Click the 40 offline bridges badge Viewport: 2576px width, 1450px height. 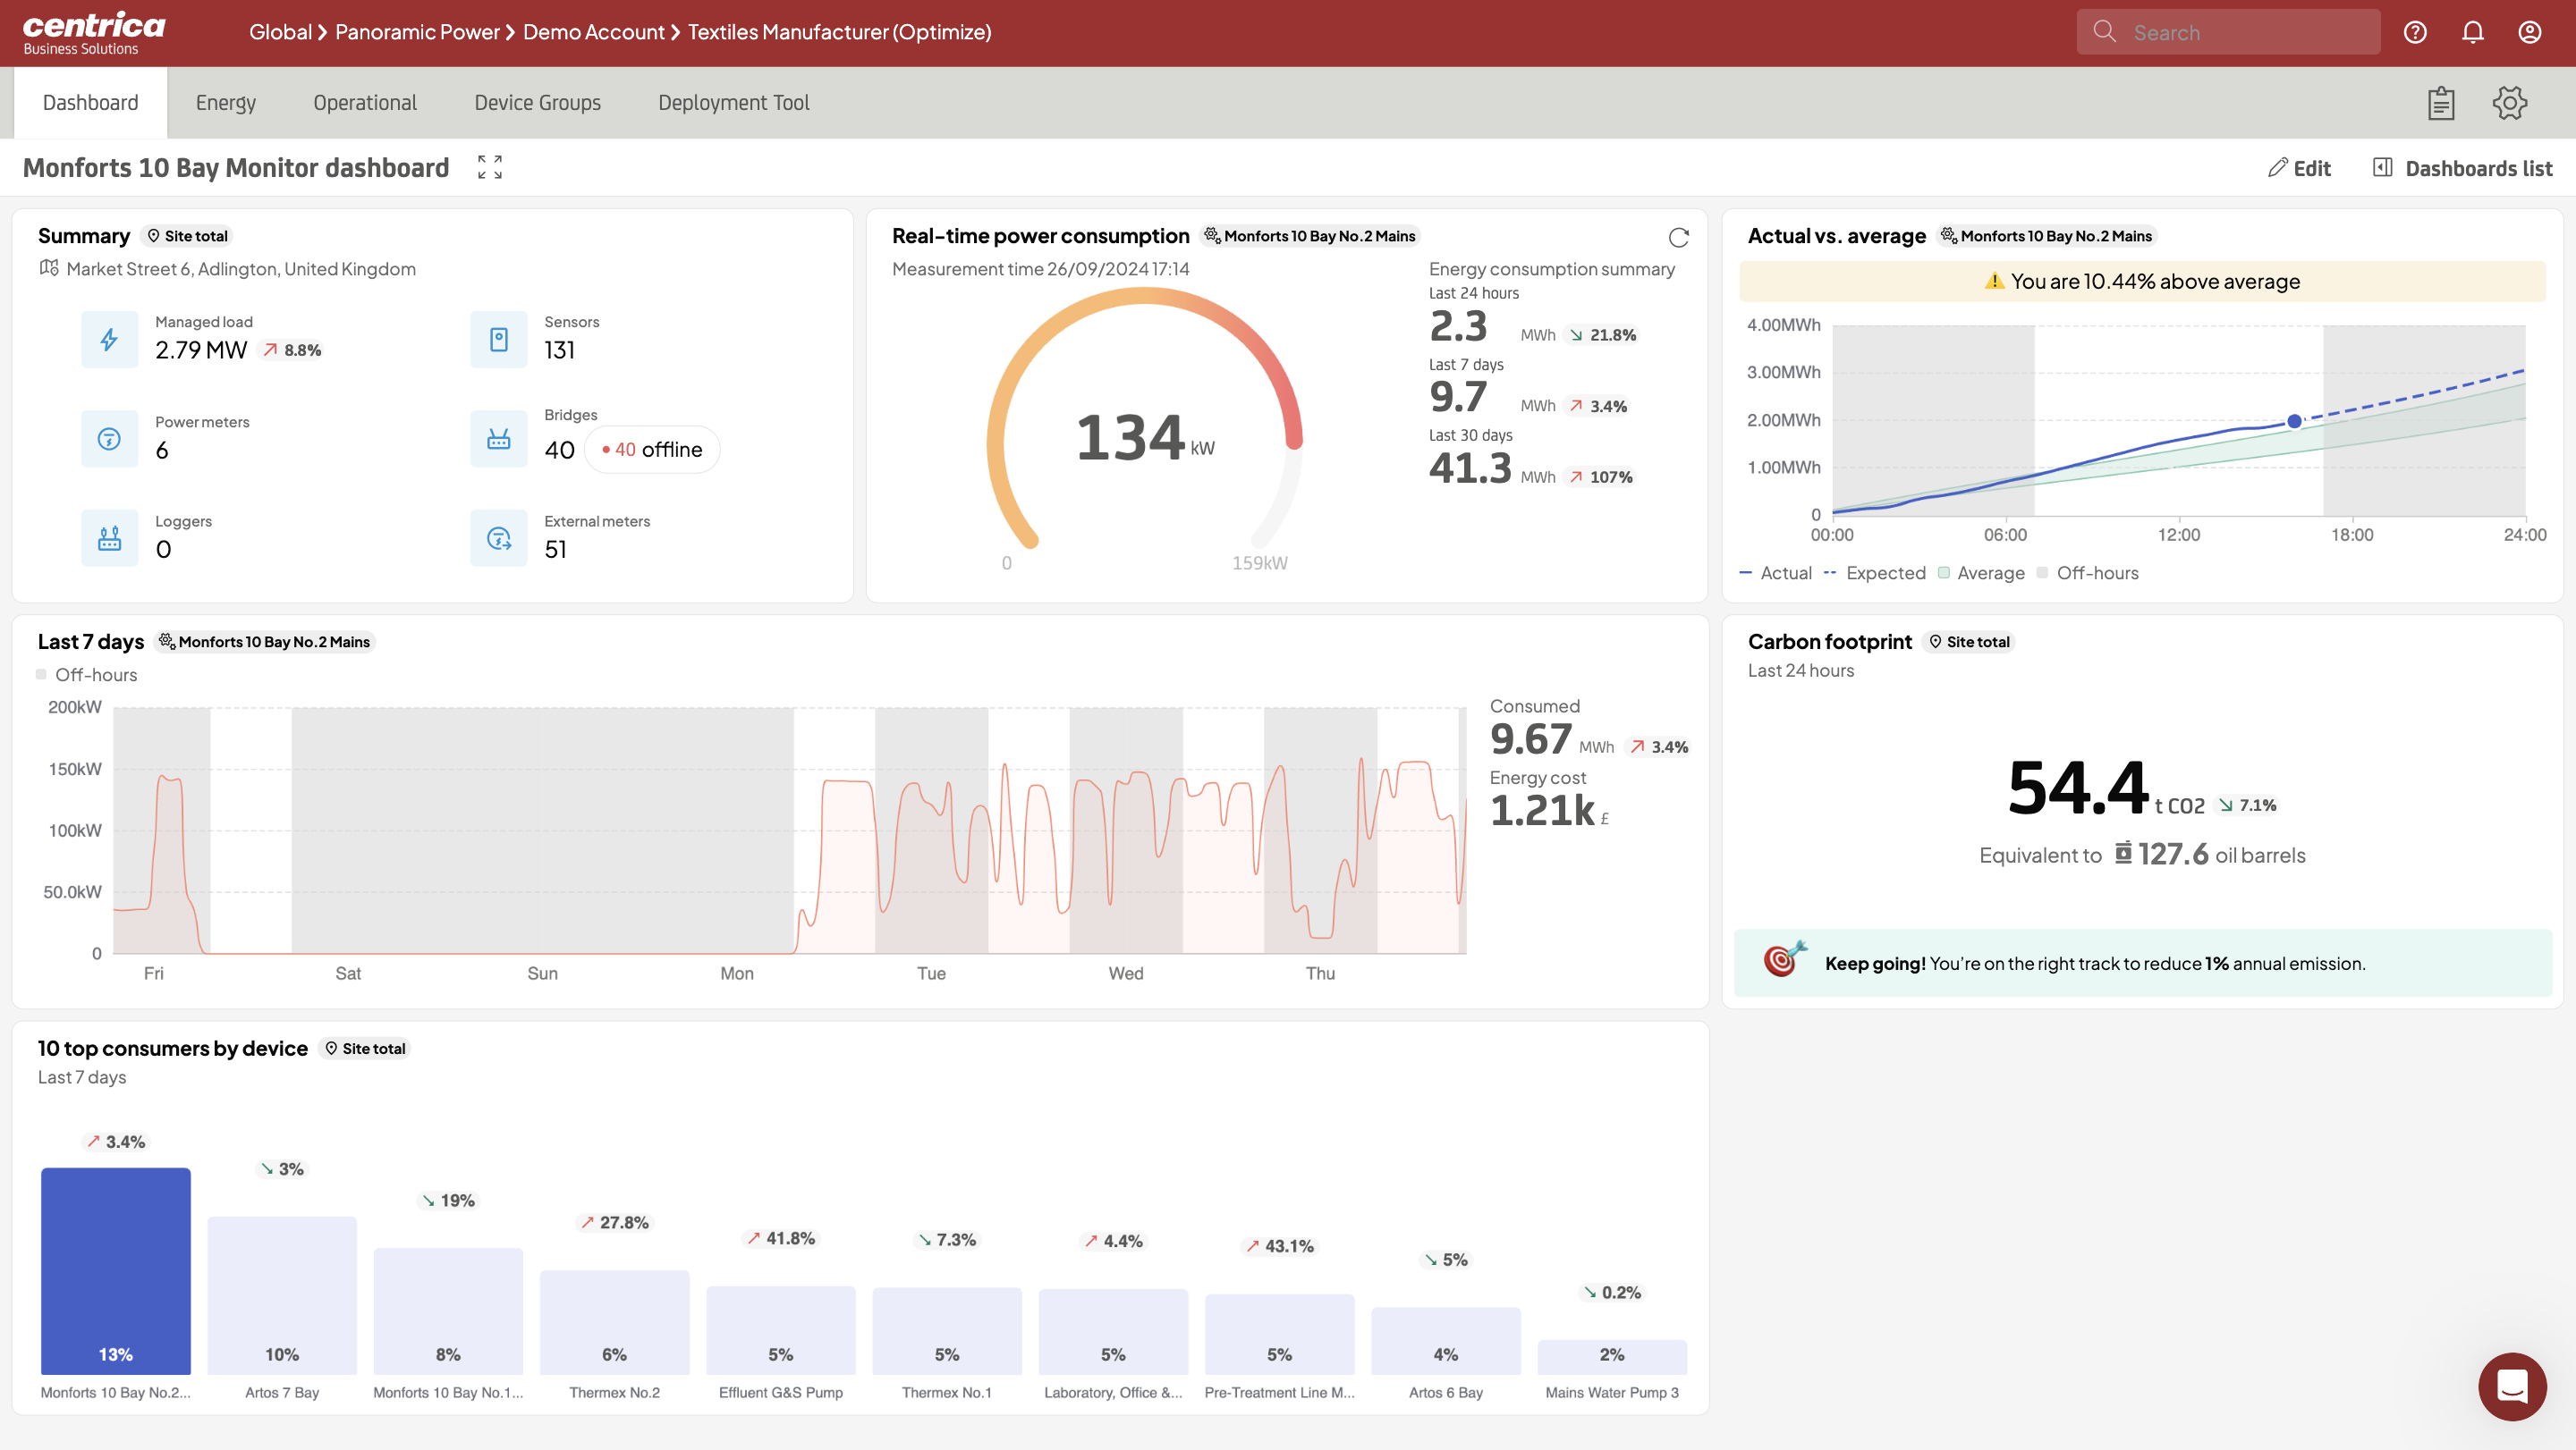[x=652, y=450]
